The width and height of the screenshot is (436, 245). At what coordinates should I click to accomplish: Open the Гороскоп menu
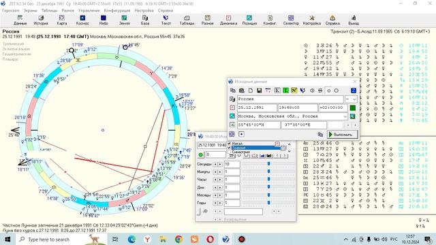tap(11, 11)
